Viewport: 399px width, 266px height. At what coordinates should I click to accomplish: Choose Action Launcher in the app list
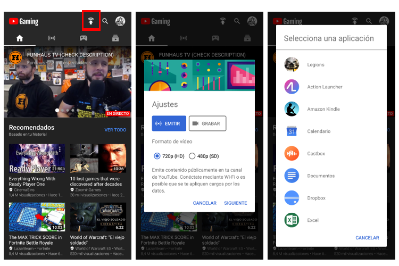pyautogui.click(x=292, y=87)
